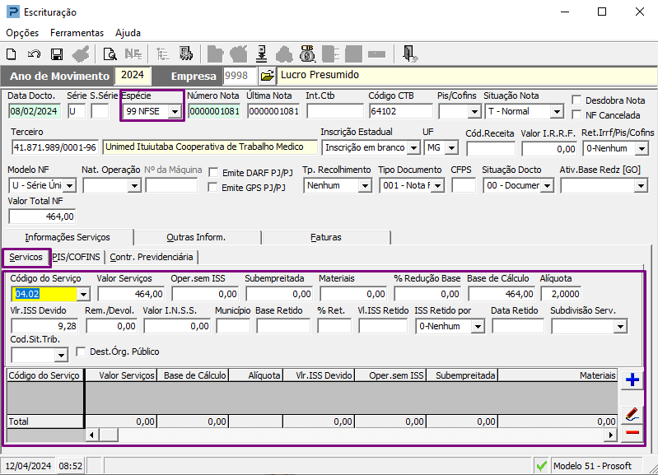Toggle Emite DARF PJ/PJ checkbox

point(214,172)
